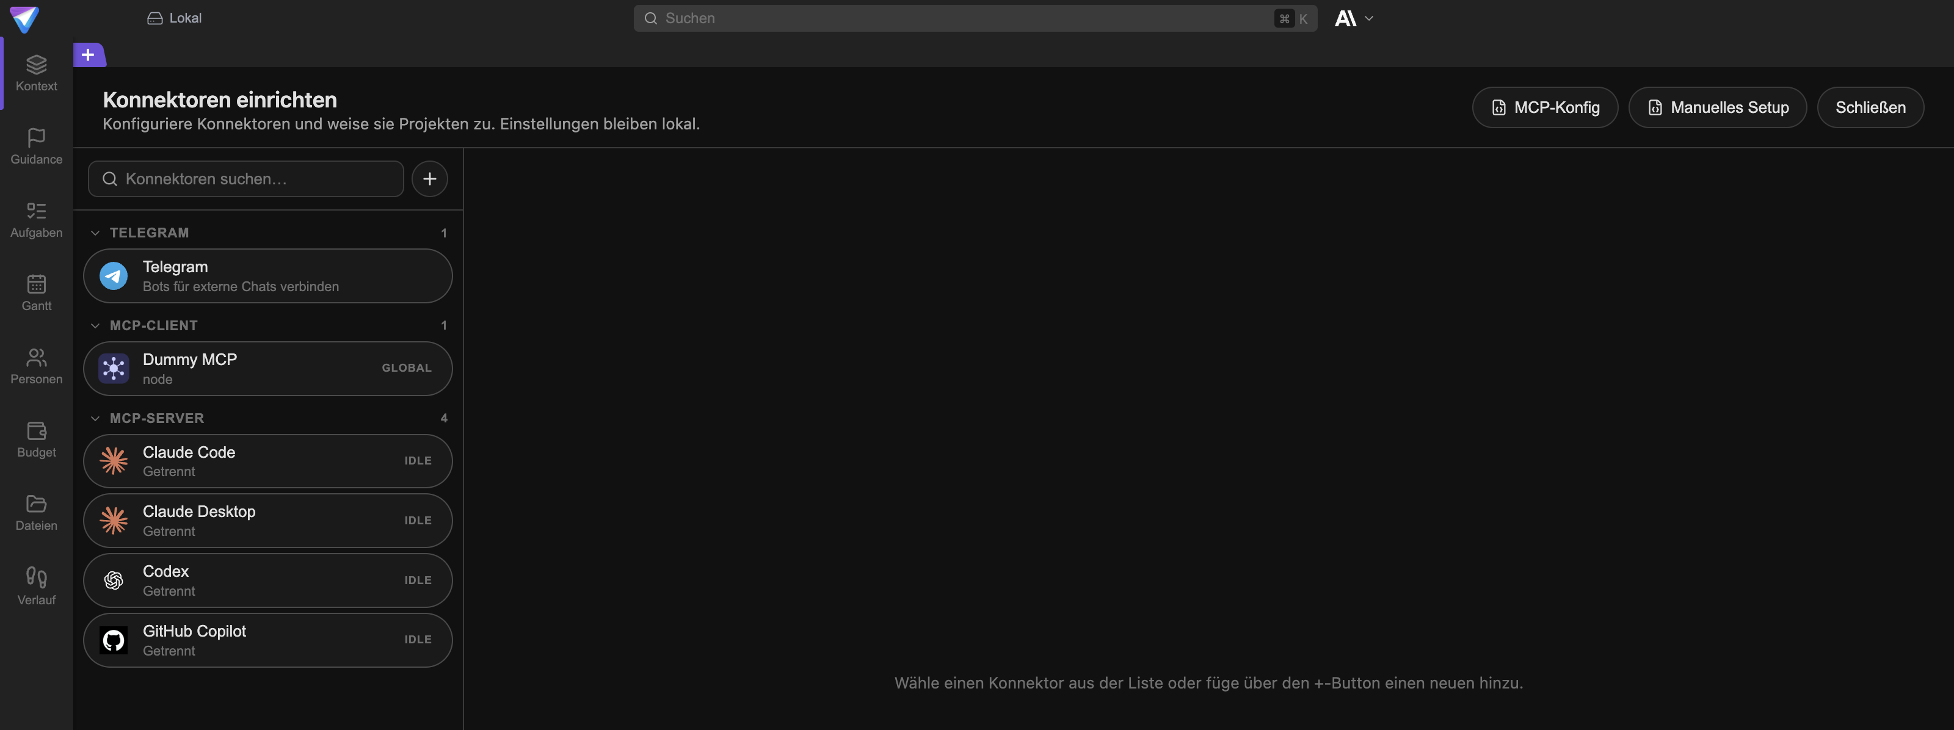
Task: Open the Guidance sidebar section
Action: (37, 146)
